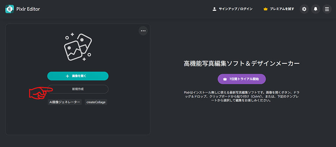Expand the three-dot more options menu
The image size is (336, 147).
coord(143,31)
